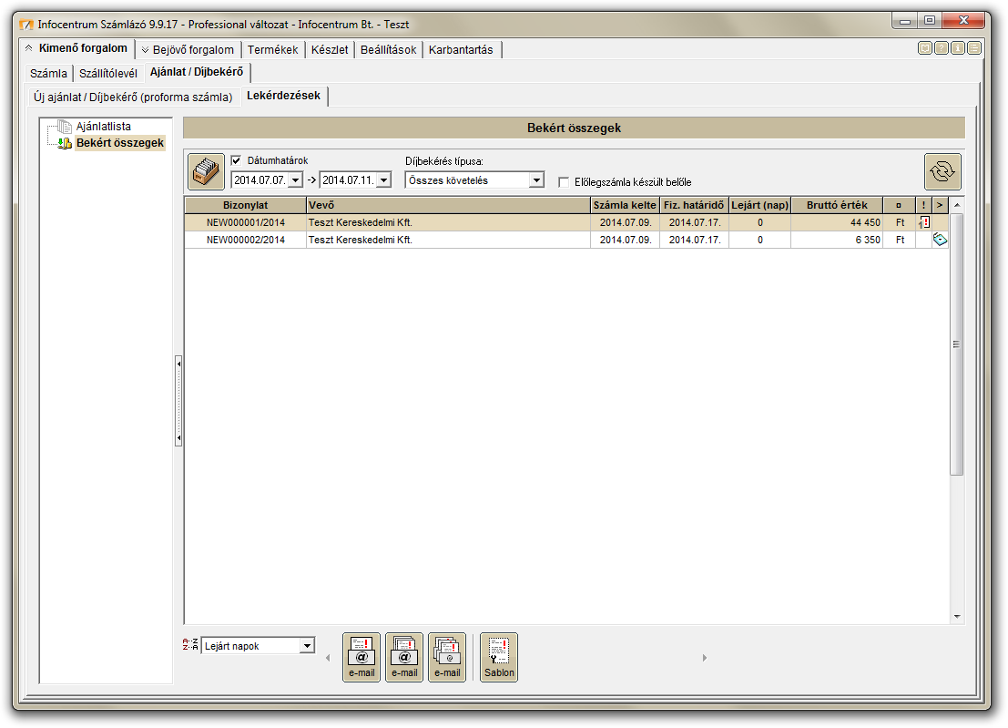
Task: Click the first single-document e-mail button
Action: tap(361, 657)
